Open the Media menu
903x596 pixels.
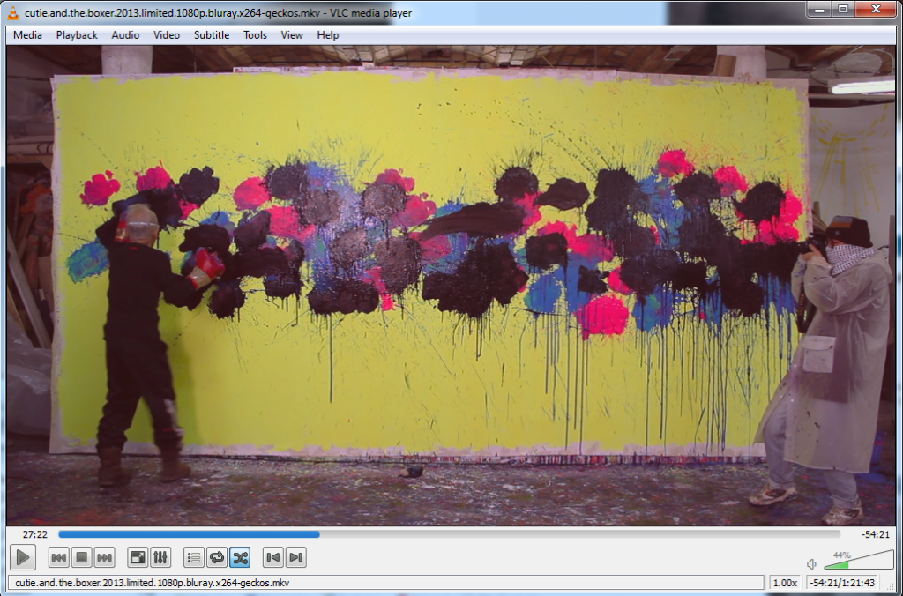pyautogui.click(x=27, y=35)
